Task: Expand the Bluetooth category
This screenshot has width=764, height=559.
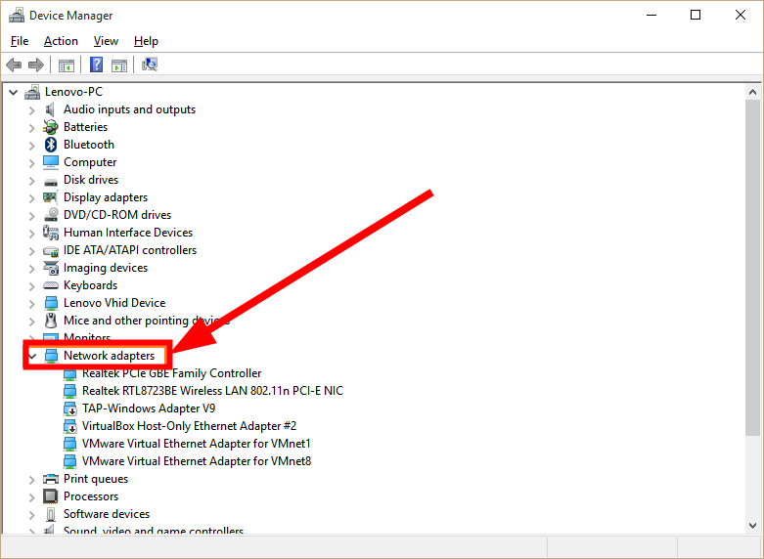Action: 31,146
